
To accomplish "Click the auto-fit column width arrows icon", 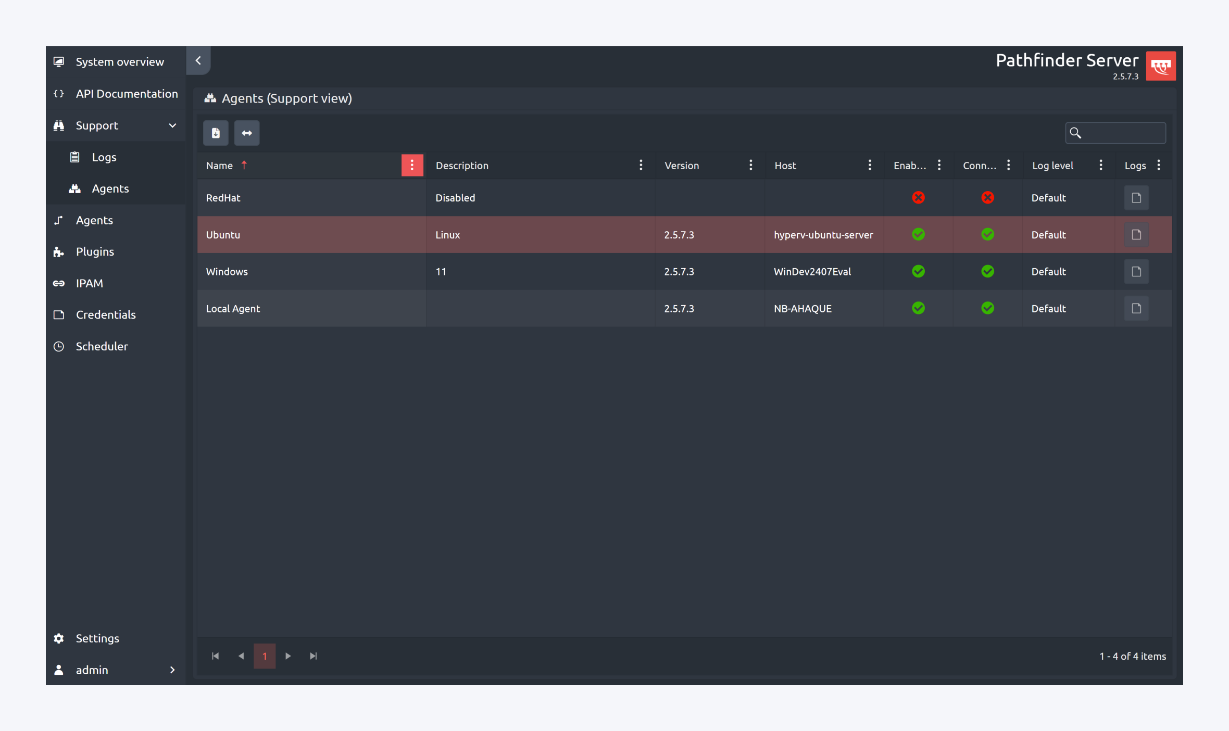I will (247, 133).
